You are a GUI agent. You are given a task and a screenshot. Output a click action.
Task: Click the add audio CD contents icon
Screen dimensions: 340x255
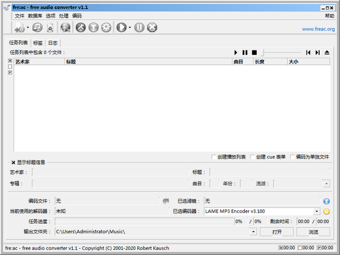pos(37,27)
